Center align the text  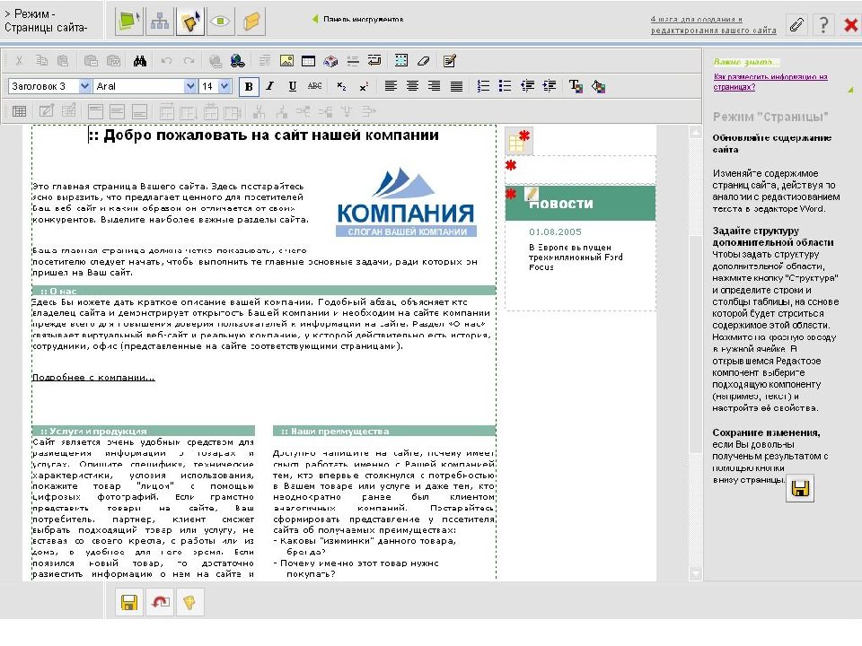tap(412, 86)
